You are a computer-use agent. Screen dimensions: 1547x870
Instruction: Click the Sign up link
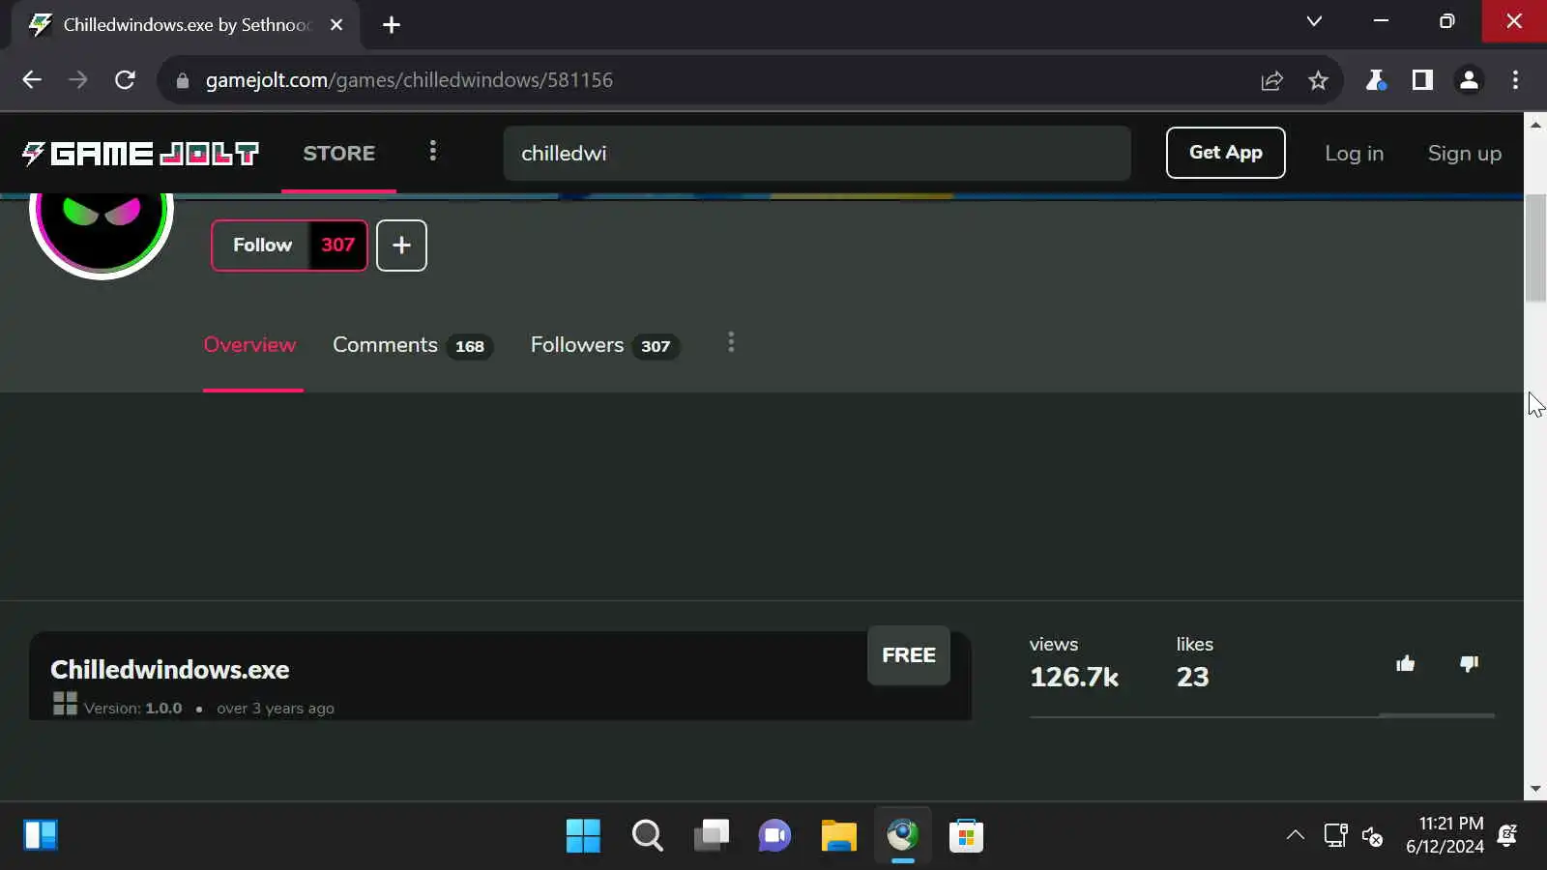[x=1464, y=153]
